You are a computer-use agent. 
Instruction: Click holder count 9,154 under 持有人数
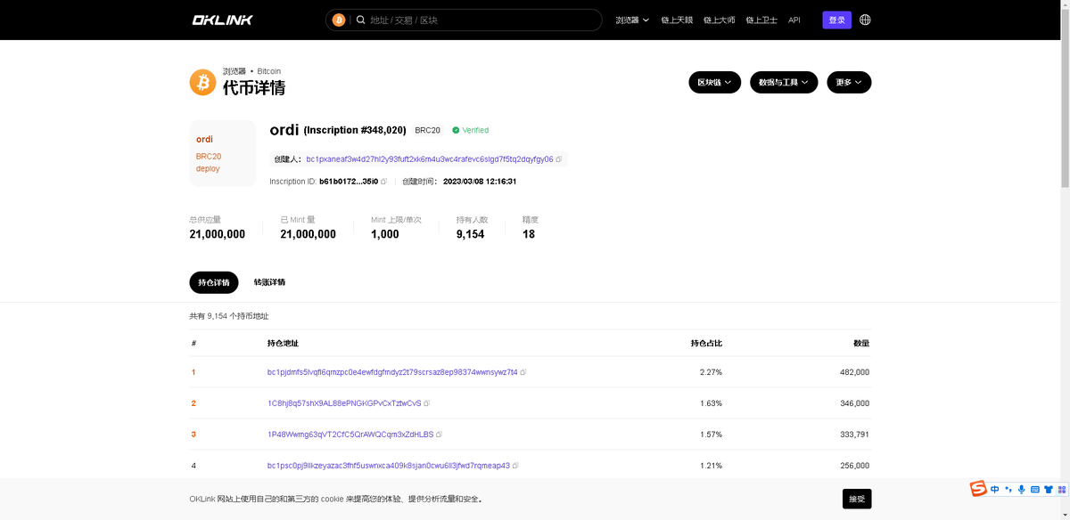pyautogui.click(x=470, y=234)
